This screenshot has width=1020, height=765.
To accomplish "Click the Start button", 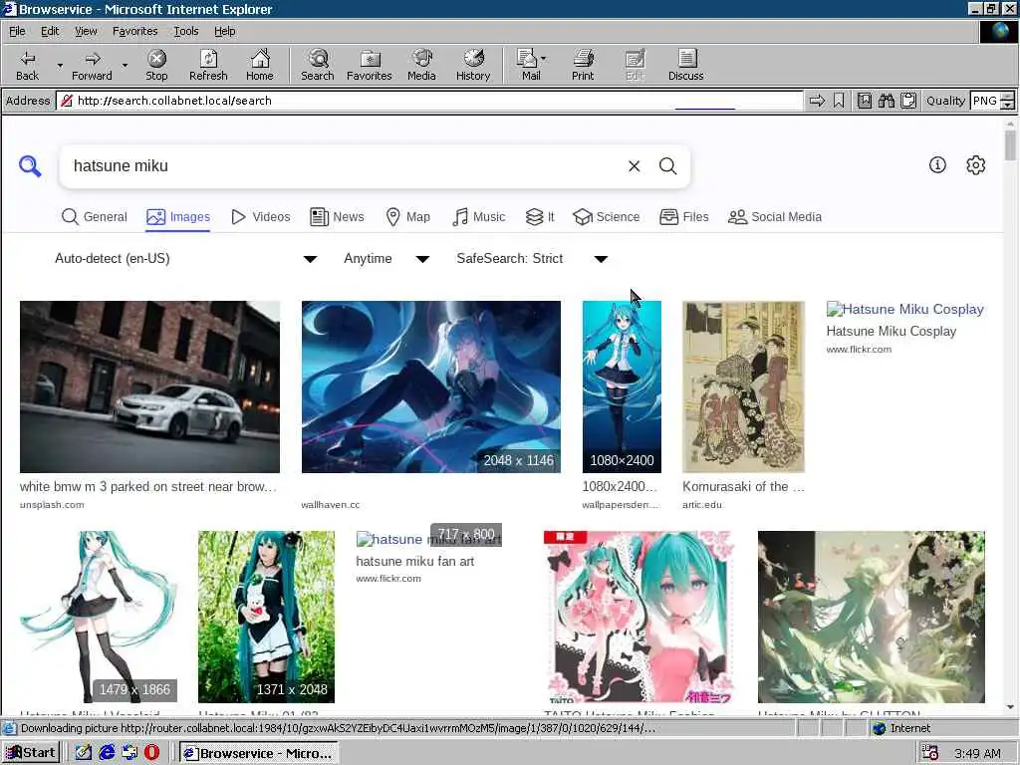I will [x=31, y=753].
